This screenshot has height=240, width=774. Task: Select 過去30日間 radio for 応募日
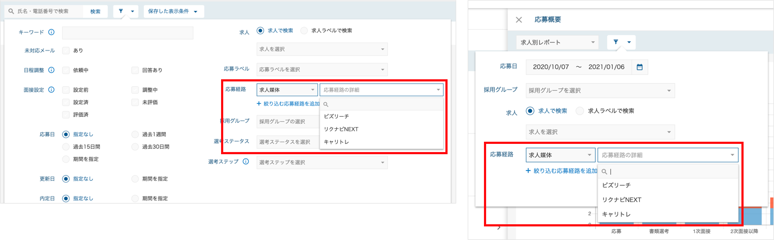pos(135,147)
